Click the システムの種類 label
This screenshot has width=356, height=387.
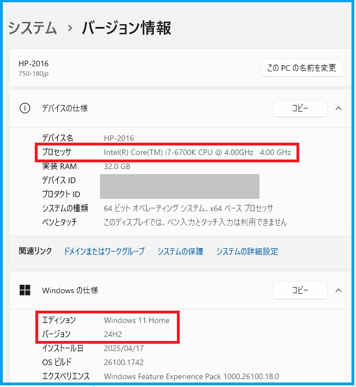(65, 208)
